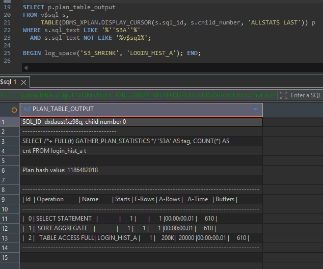The height and width of the screenshot is (269, 323).
Task: Toggle the maximize results panel icon
Action: pyautogui.click(x=284, y=95)
